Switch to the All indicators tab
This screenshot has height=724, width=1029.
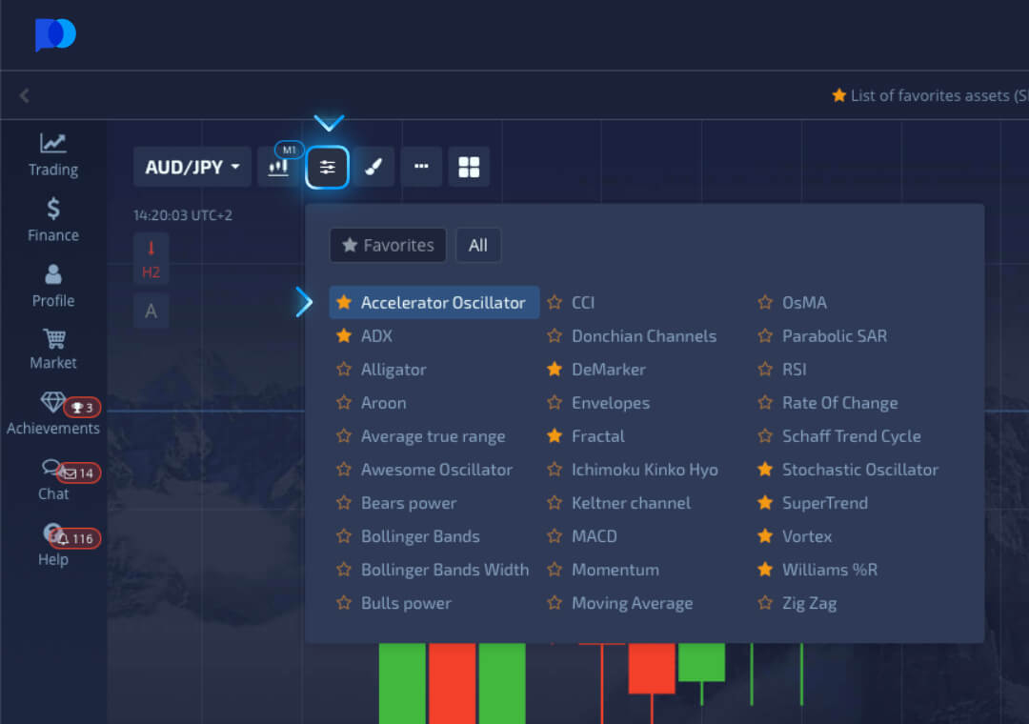coord(478,245)
